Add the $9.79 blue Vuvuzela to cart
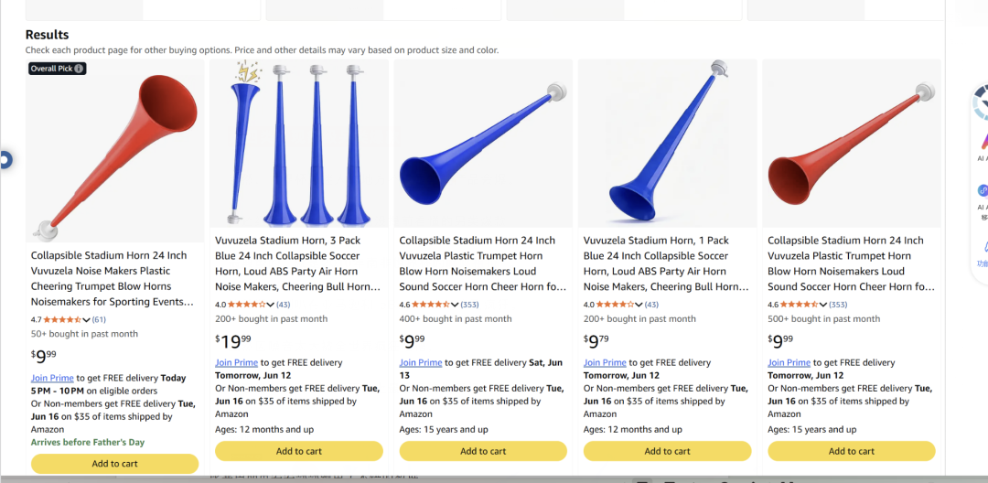 (667, 451)
